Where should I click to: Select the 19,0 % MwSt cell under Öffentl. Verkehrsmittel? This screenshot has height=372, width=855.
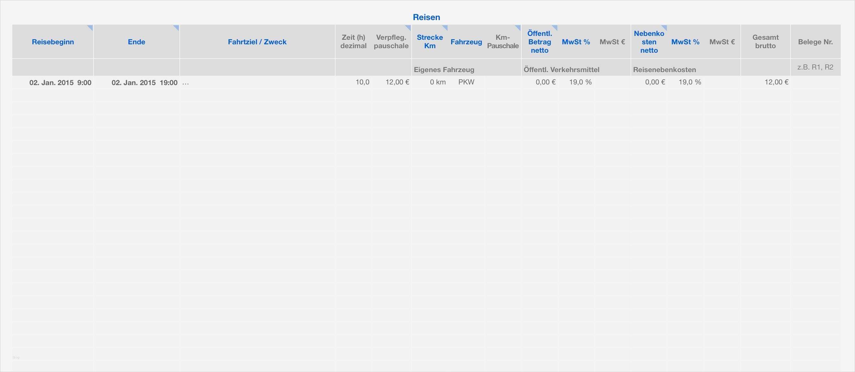tap(580, 82)
